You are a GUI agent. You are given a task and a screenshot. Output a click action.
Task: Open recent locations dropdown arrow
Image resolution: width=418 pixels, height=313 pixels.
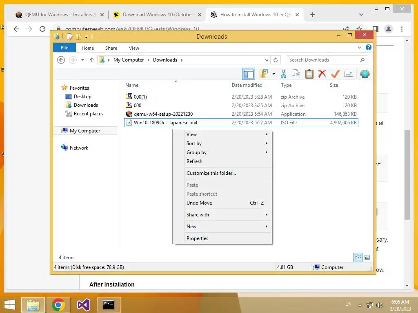point(82,60)
